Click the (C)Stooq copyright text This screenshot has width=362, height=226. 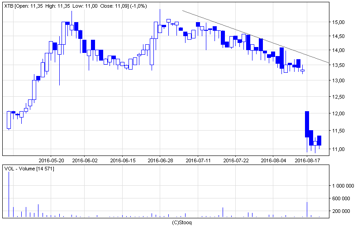182,223
